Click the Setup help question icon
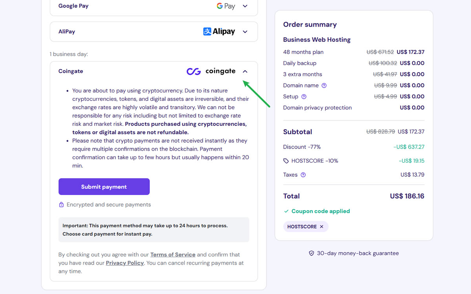The image size is (471, 294). click(x=304, y=96)
